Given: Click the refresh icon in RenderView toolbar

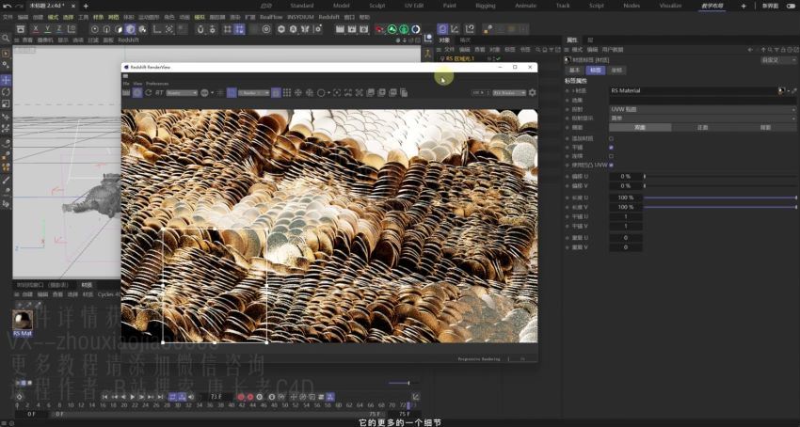Looking at the screenshot, I should [149, 92].
